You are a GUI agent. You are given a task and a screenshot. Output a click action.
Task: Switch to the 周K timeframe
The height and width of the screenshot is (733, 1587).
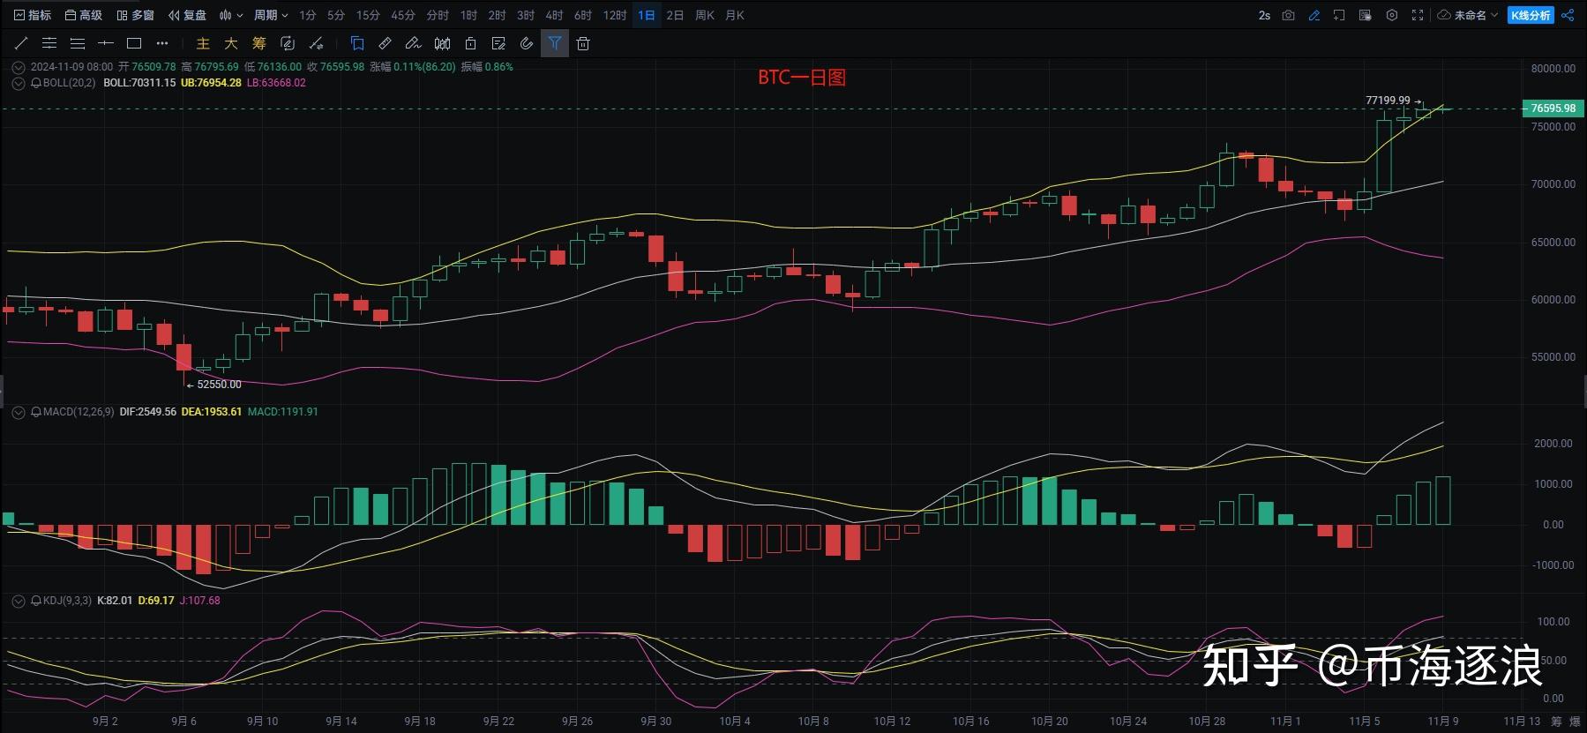(705, 15)
